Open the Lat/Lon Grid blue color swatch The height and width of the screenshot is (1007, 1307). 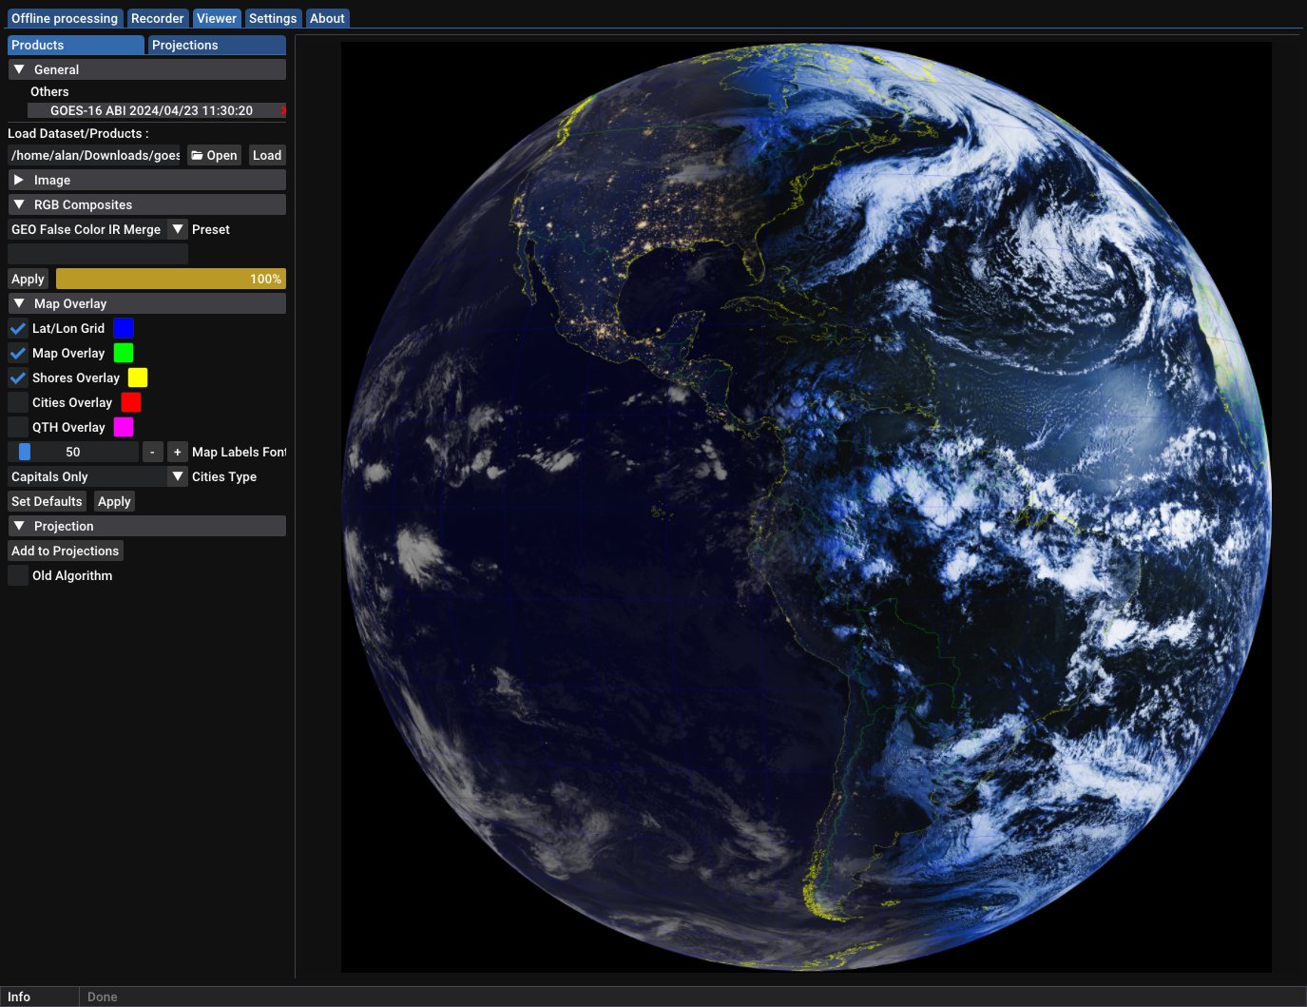[124, 328]
